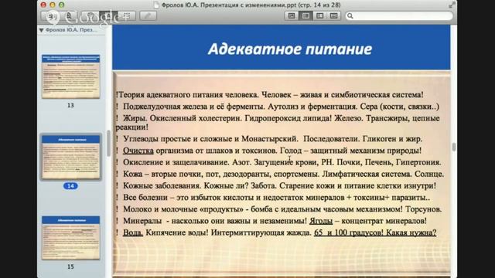Close the Preview window

(x=43, y=5)
